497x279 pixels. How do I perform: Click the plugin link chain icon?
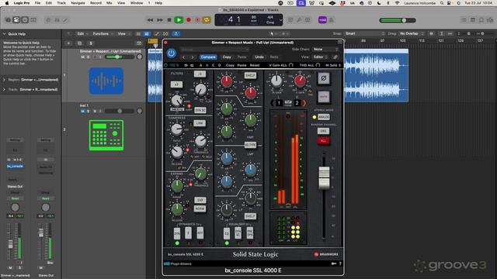pos(335,57)
